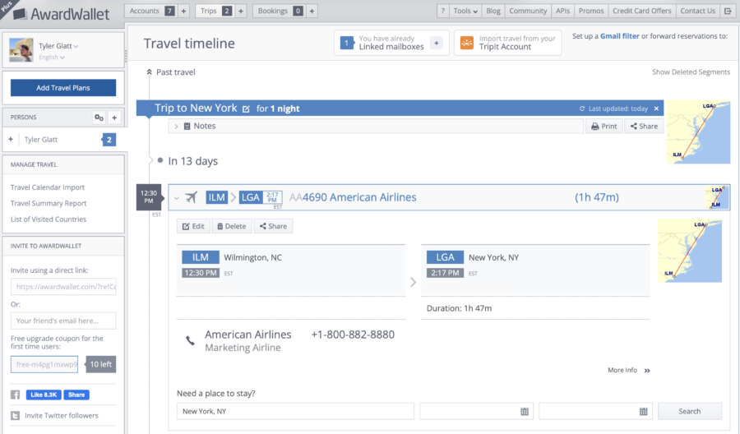740x434 pixels.
Task: Click the free upgrade coupon code field
Action: (44, 364)
